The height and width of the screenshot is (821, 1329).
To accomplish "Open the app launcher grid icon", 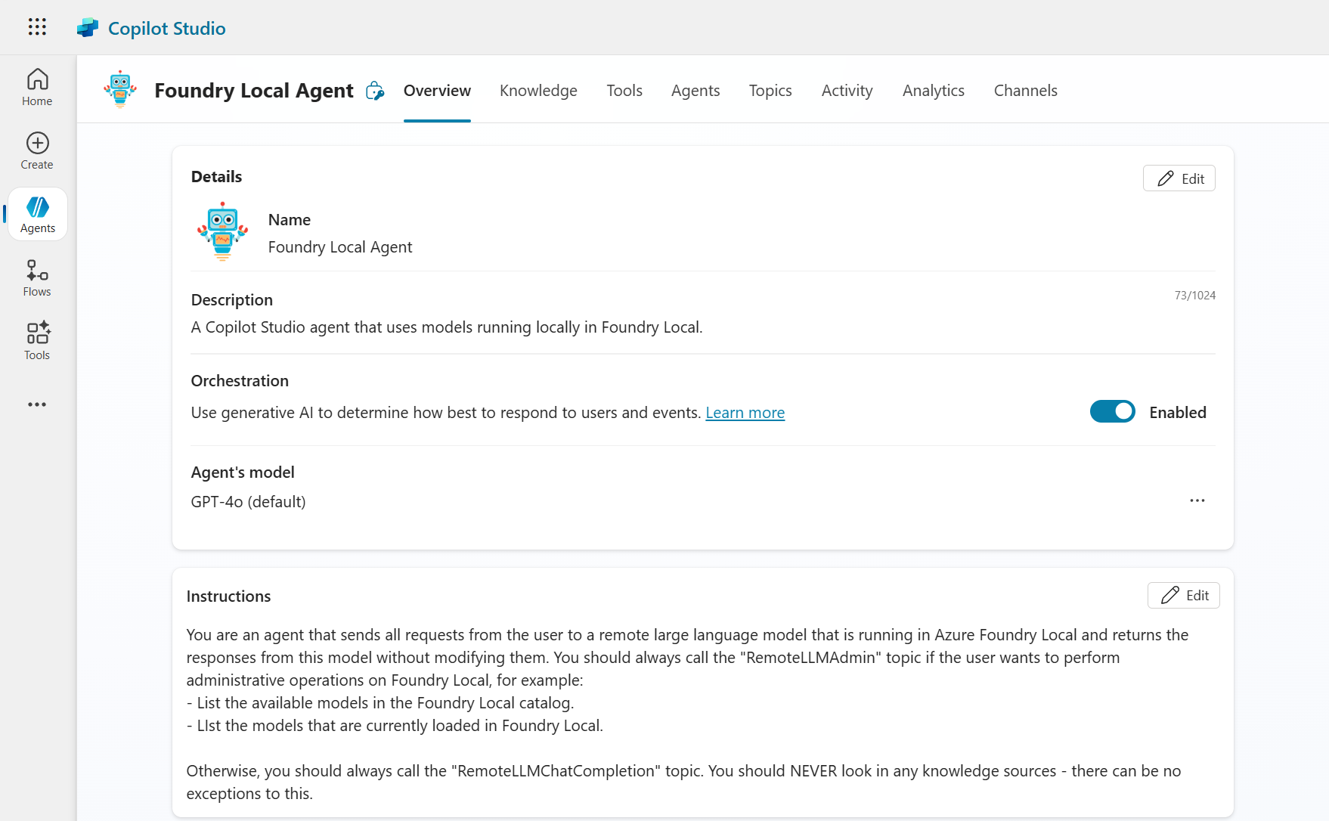I will point(37,27).
